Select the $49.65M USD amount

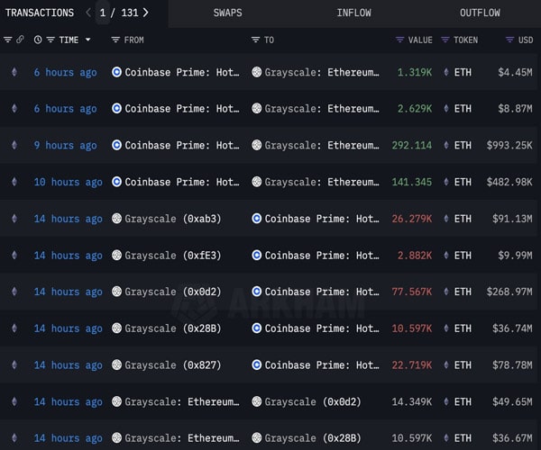512,401
